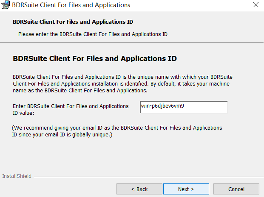Viewport: 264px width, 197px height.
Task: Focus the Client ID value input field
Action: tap(184, 107)
